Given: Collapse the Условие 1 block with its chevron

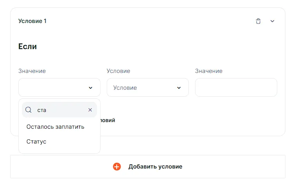Looking at the screenshot, I should [273, 21].
